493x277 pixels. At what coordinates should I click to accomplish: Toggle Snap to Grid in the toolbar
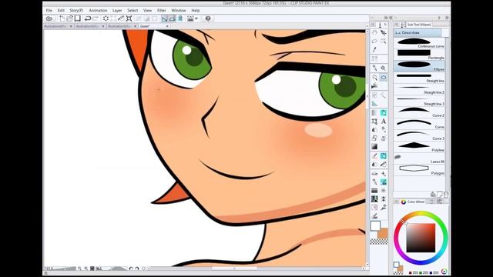(180, 18)
